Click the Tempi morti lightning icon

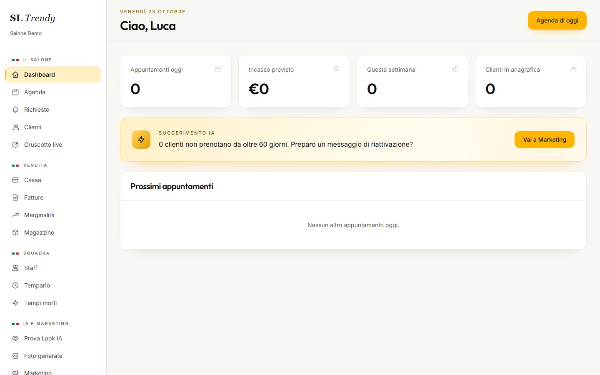[15, 303]
